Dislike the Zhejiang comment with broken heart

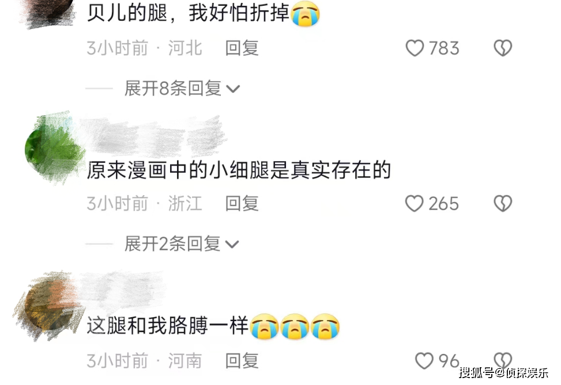[503, 204]
